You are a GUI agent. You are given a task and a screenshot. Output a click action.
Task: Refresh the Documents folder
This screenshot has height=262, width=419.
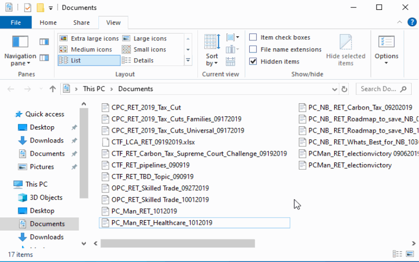[344, 89]
